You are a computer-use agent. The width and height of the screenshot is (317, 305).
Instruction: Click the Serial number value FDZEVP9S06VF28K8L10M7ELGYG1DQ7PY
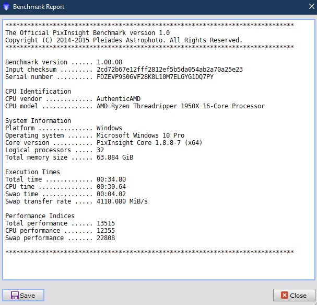(155, 77)
